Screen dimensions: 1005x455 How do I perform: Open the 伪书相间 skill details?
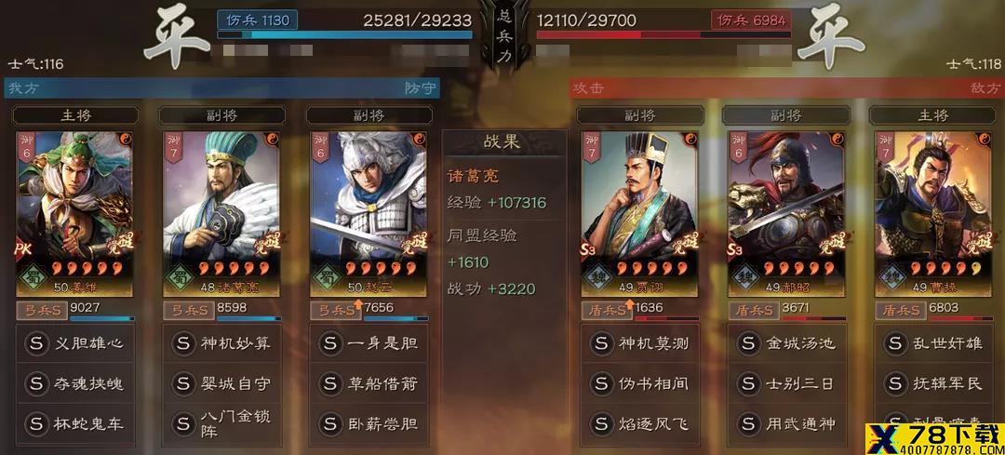click(641, 384)
